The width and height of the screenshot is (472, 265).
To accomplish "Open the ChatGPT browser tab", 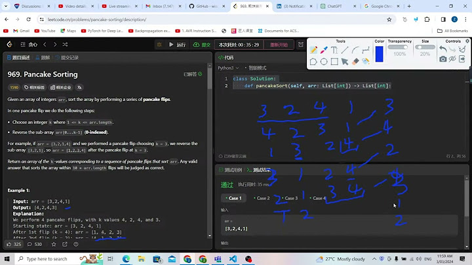I will 338,6.
